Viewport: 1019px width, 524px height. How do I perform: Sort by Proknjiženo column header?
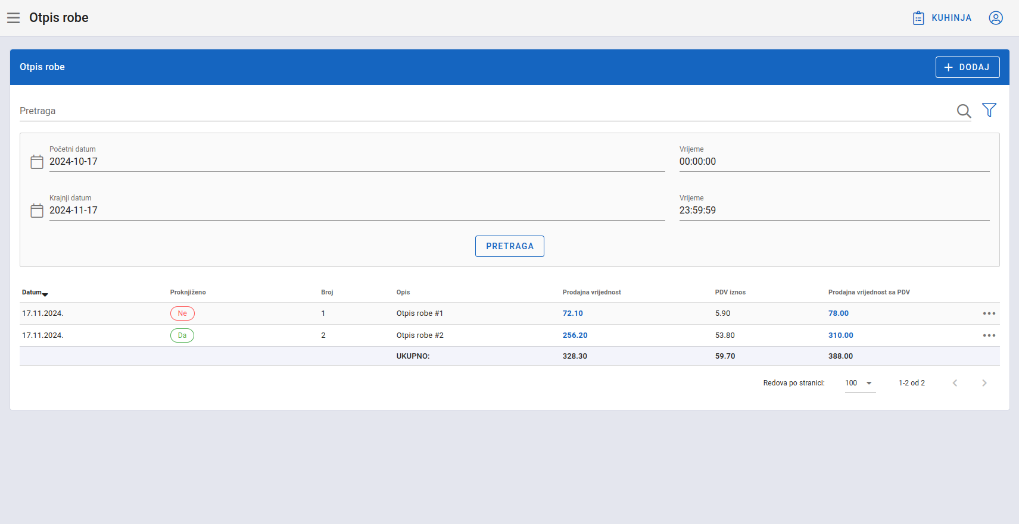(x=188, y=293)
